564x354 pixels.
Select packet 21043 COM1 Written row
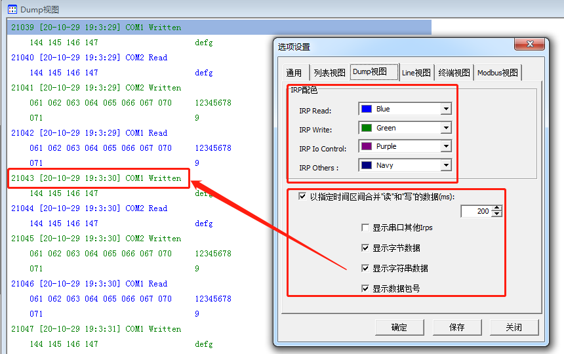(98, 178)
